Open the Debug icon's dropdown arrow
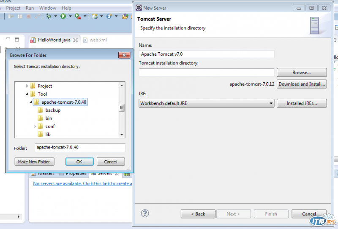338x229 pixels. 56,16
